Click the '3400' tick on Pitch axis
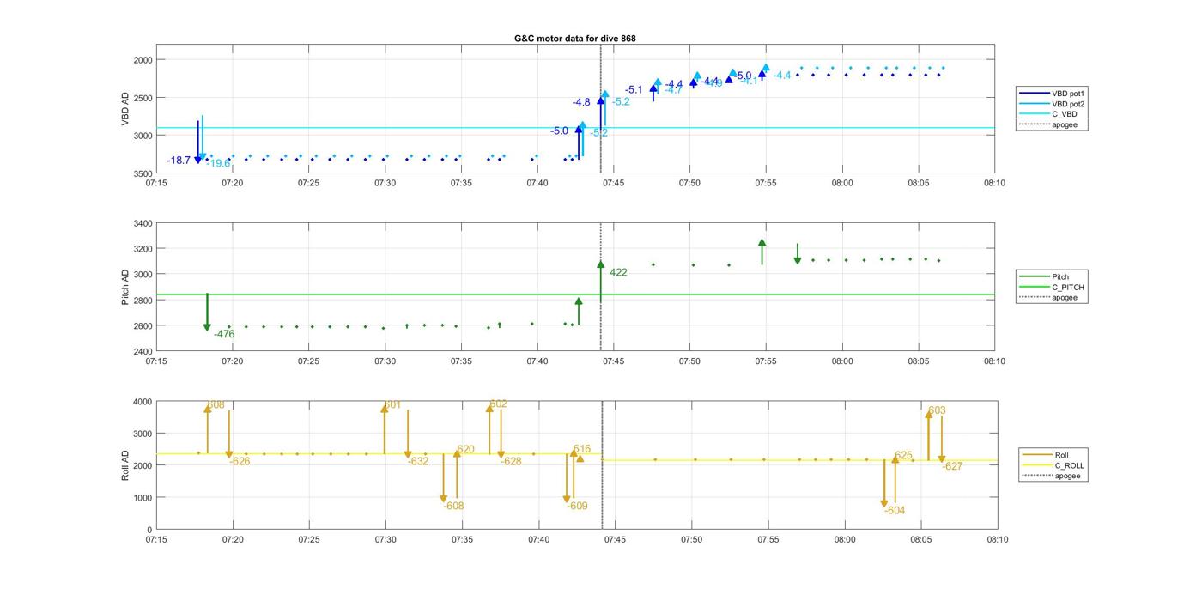The width and height of the screenshot is (1202, 595). 142,224
